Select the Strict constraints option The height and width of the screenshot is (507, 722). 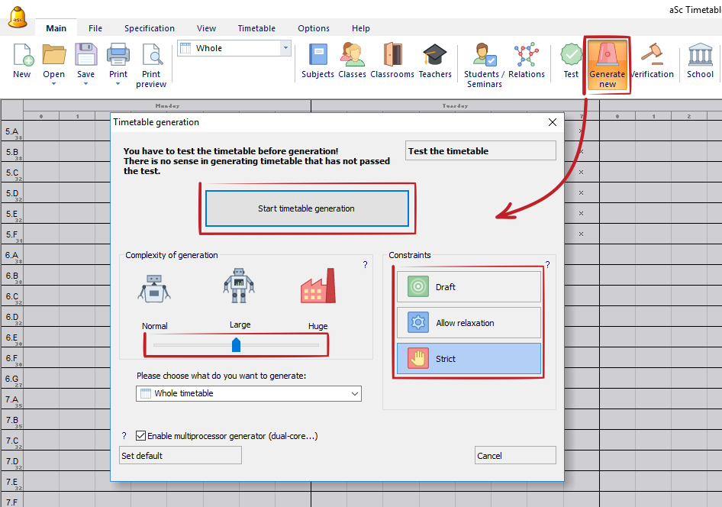[x=468, y=359]
